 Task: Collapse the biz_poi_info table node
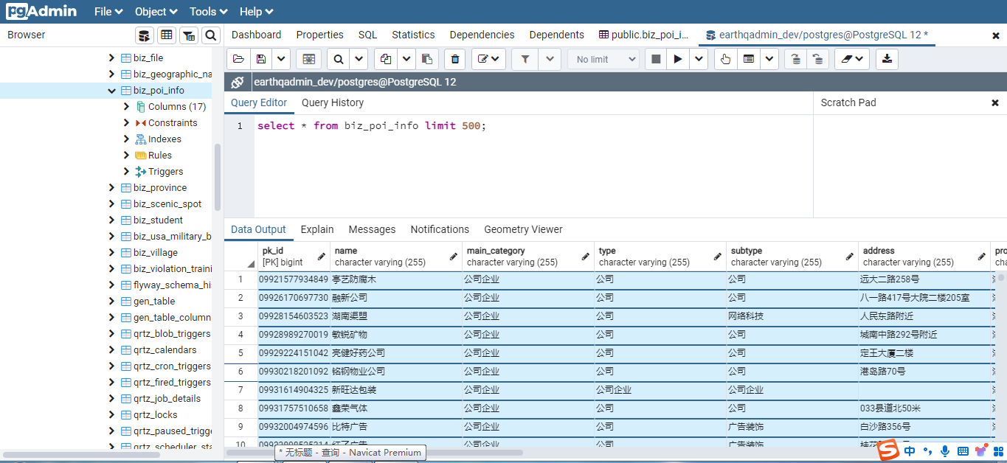(x=112, y=91)
